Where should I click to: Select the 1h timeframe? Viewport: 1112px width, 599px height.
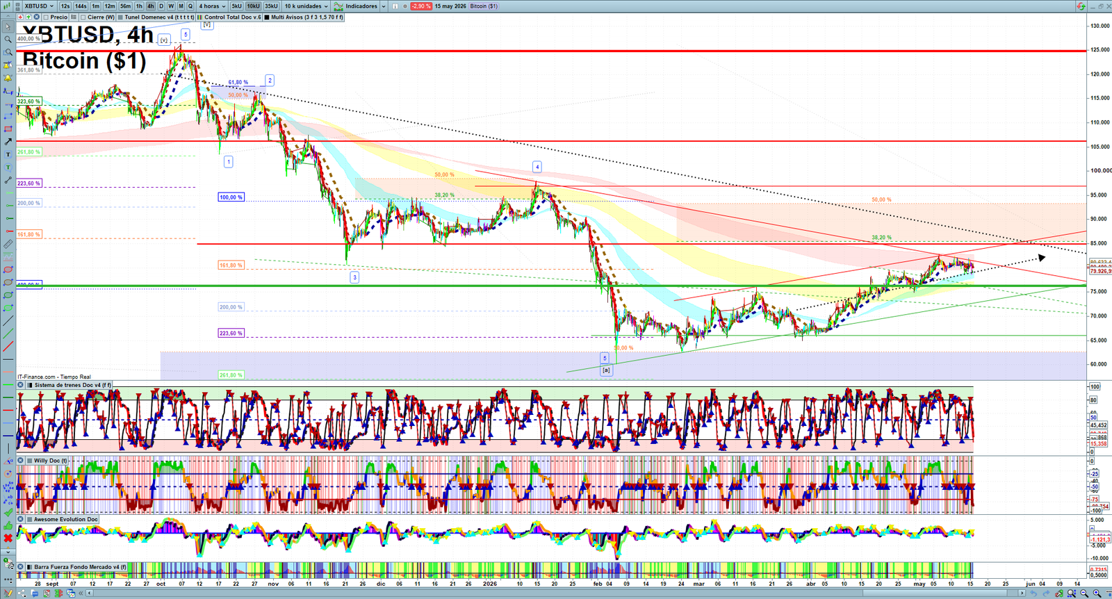coord(139,6)
